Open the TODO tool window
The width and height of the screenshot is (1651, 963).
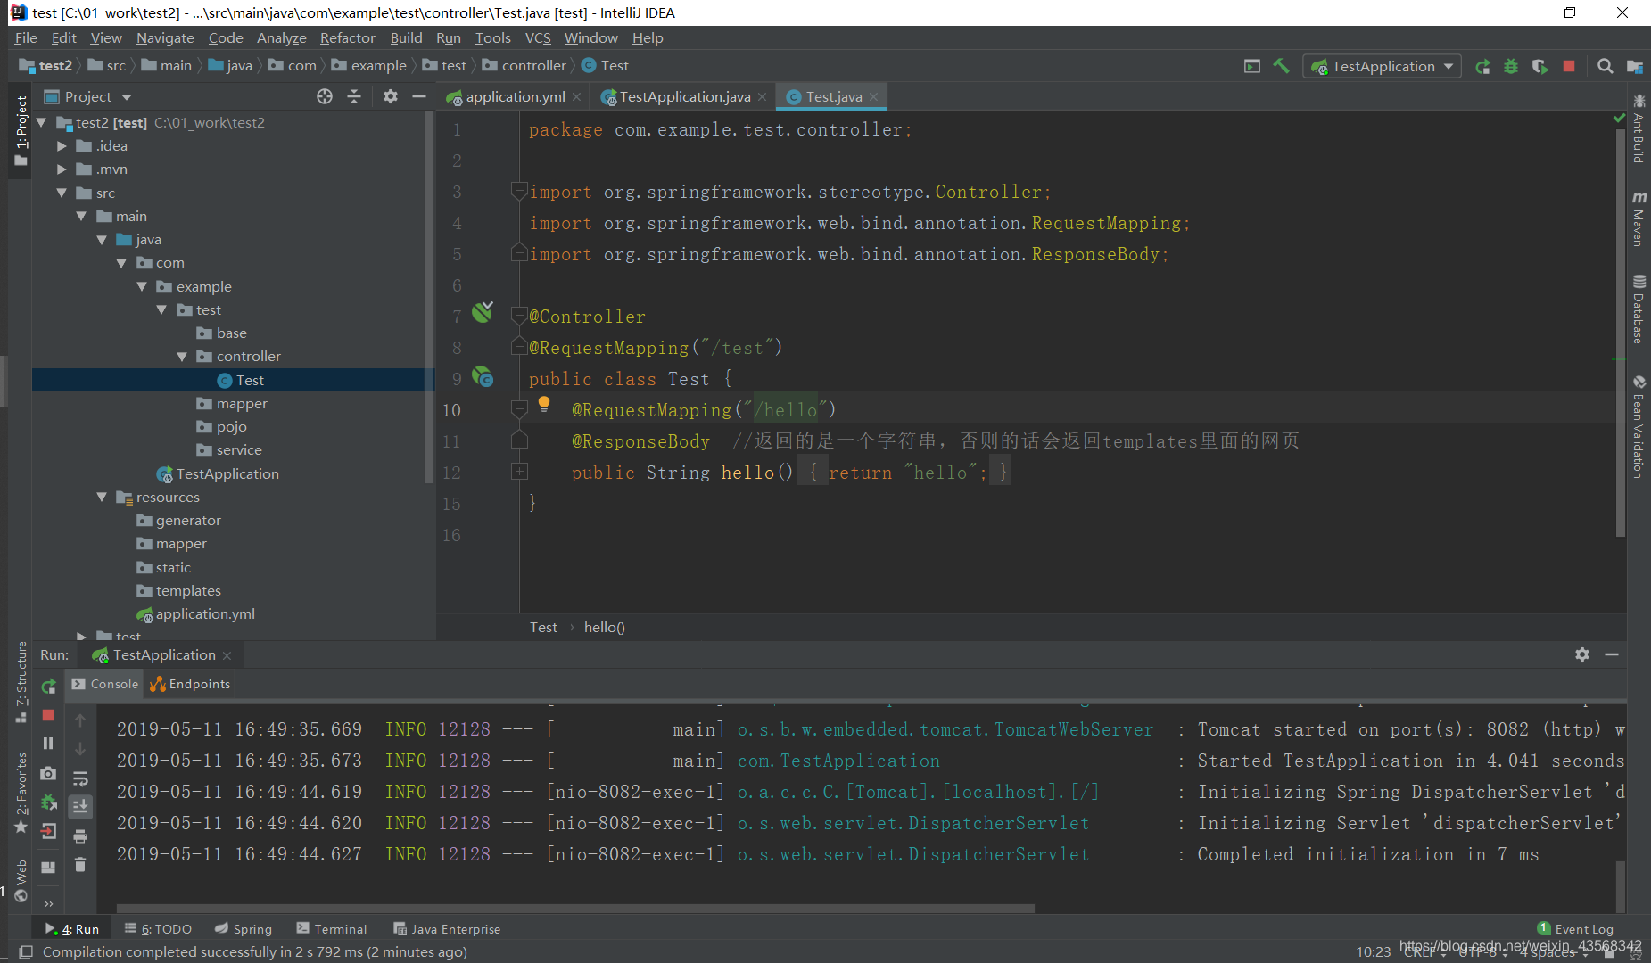[158, 928]
